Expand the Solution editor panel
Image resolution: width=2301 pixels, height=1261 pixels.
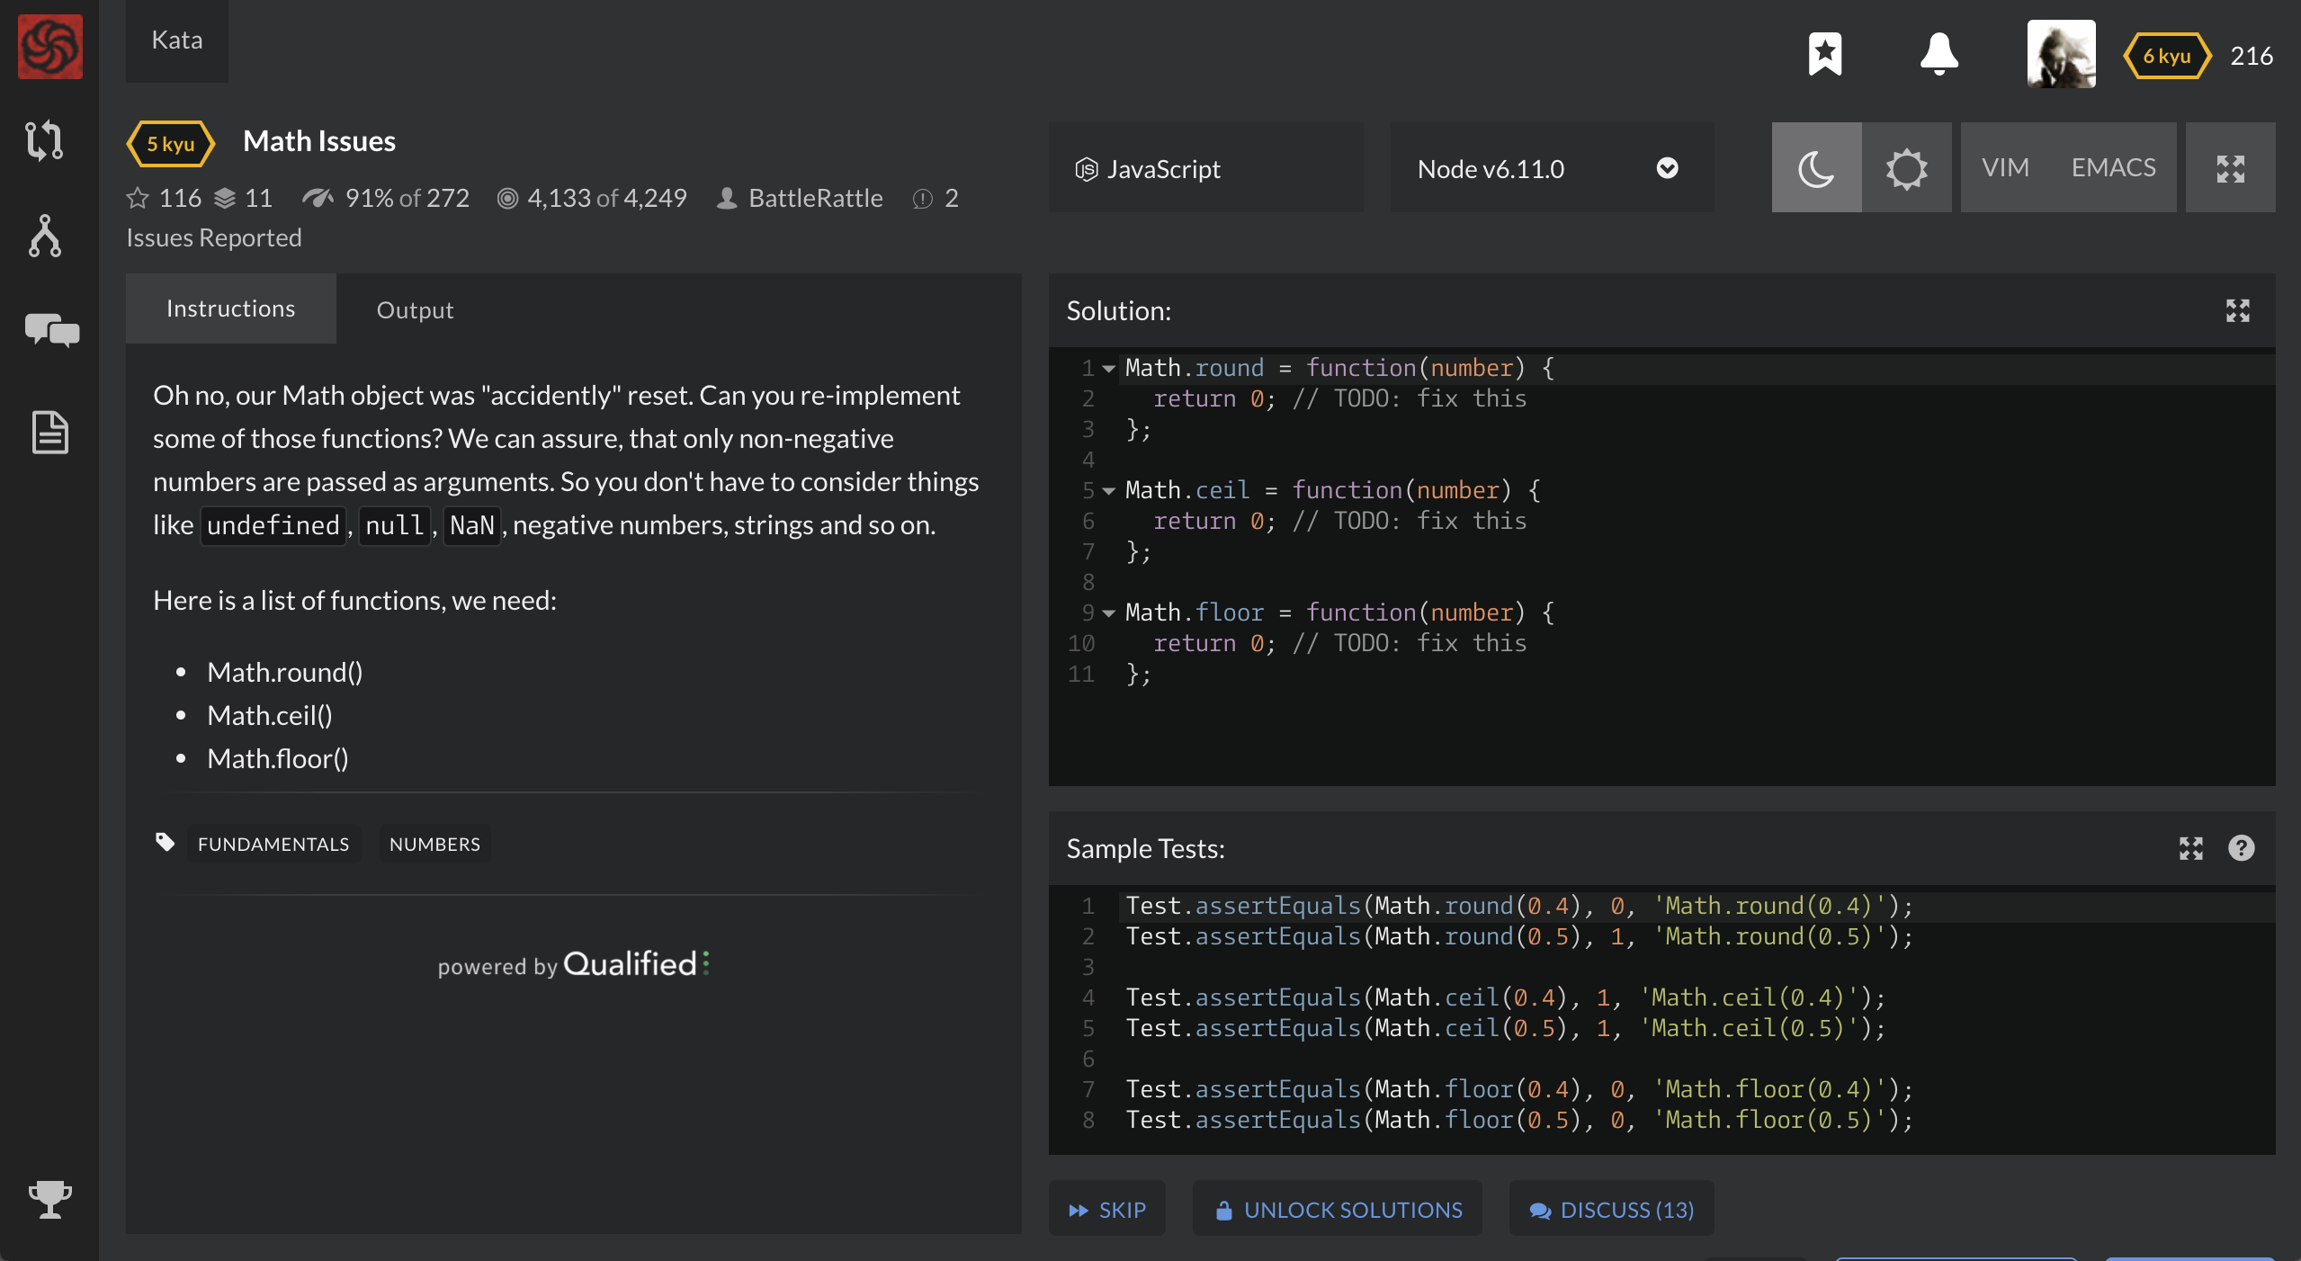(x=2237, y=311)
